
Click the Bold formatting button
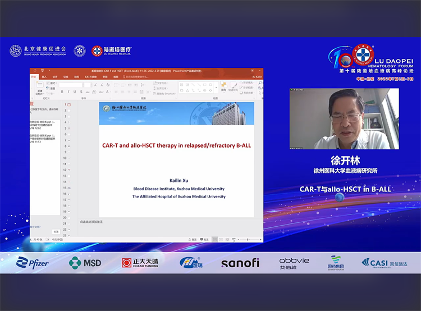[62, 92]
